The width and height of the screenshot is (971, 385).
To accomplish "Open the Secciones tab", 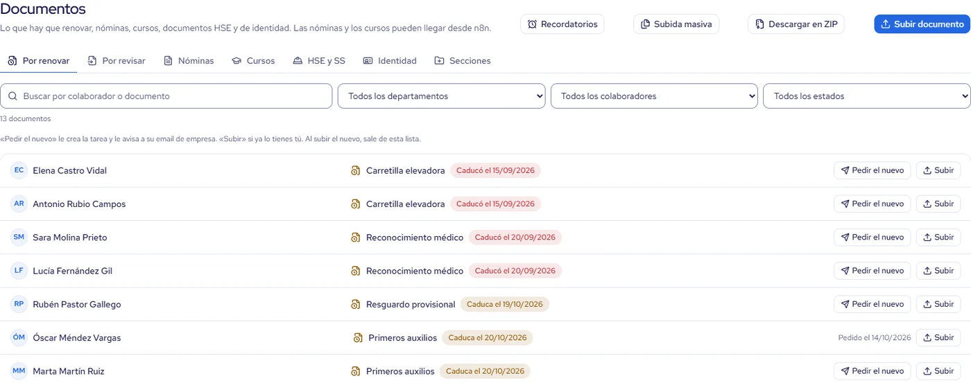I will pyautogui.click(x=463, y=61).
